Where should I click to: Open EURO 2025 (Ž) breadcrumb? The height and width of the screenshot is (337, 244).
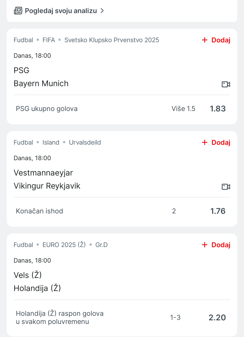tap(64, 245)
